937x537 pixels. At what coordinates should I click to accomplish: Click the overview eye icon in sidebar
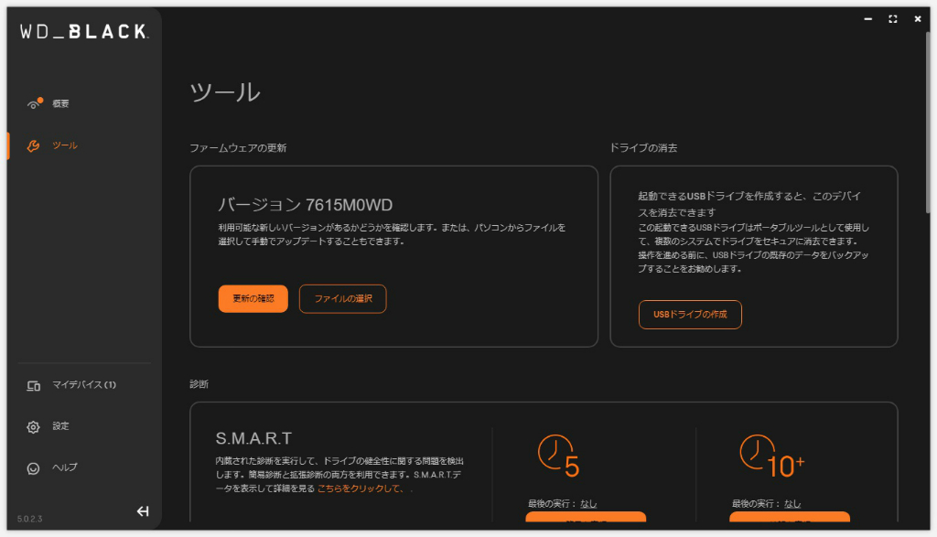34,104
